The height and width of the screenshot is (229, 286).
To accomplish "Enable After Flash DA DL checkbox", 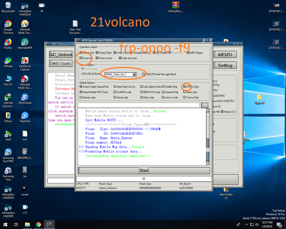I will 115,86.
